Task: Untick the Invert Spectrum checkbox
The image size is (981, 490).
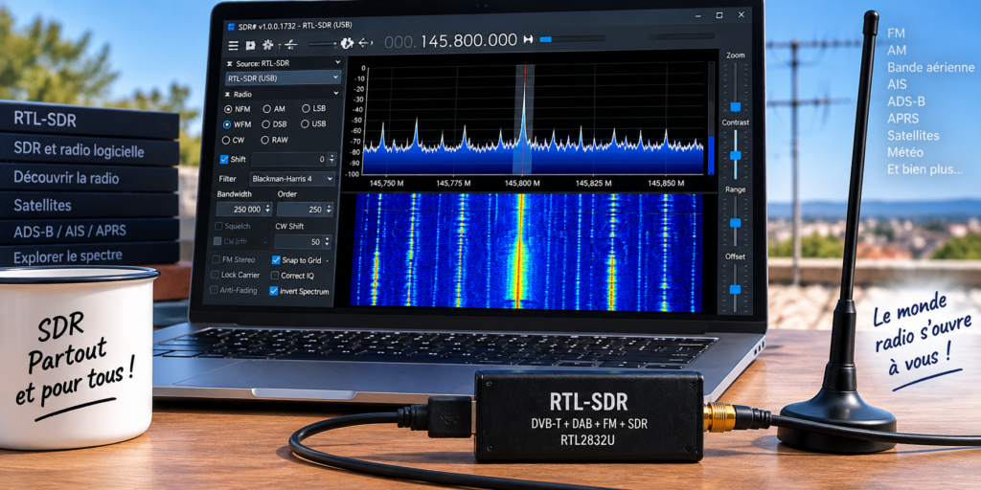Action: (273, 291)
